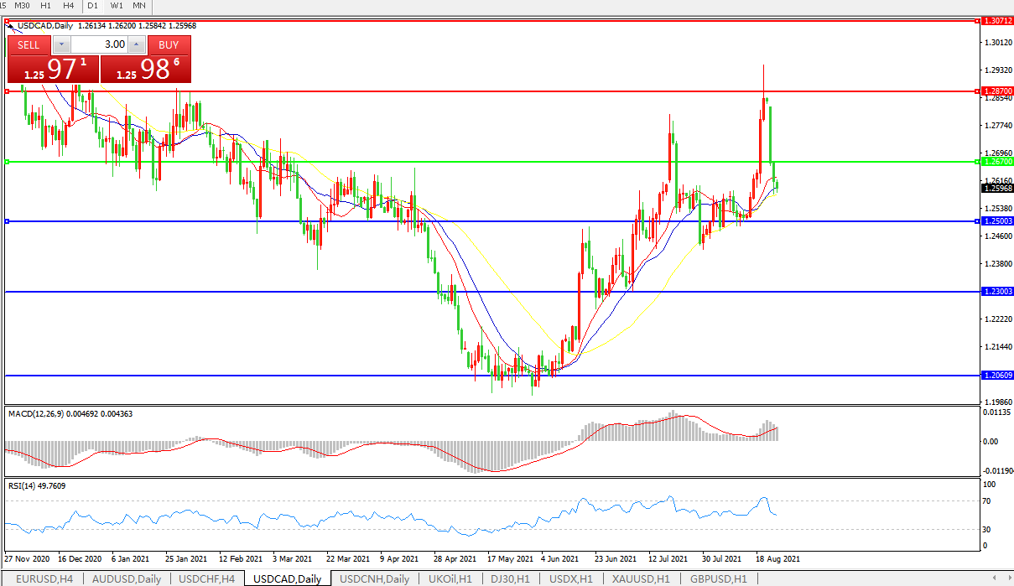Select the H4 timeframe button
This screenshot has width=1014, height=586.
(69, 5)
